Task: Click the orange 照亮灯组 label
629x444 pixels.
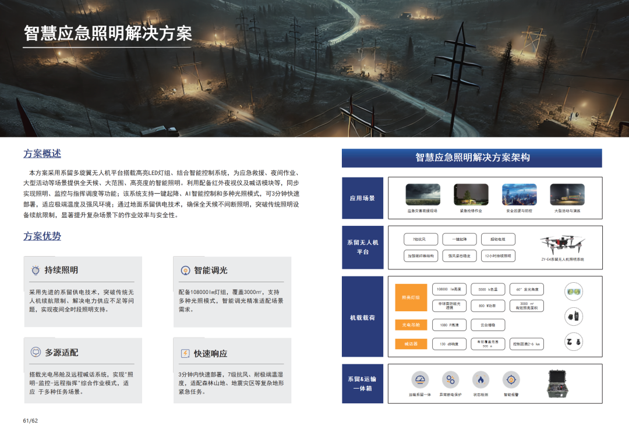Action: 411,297
